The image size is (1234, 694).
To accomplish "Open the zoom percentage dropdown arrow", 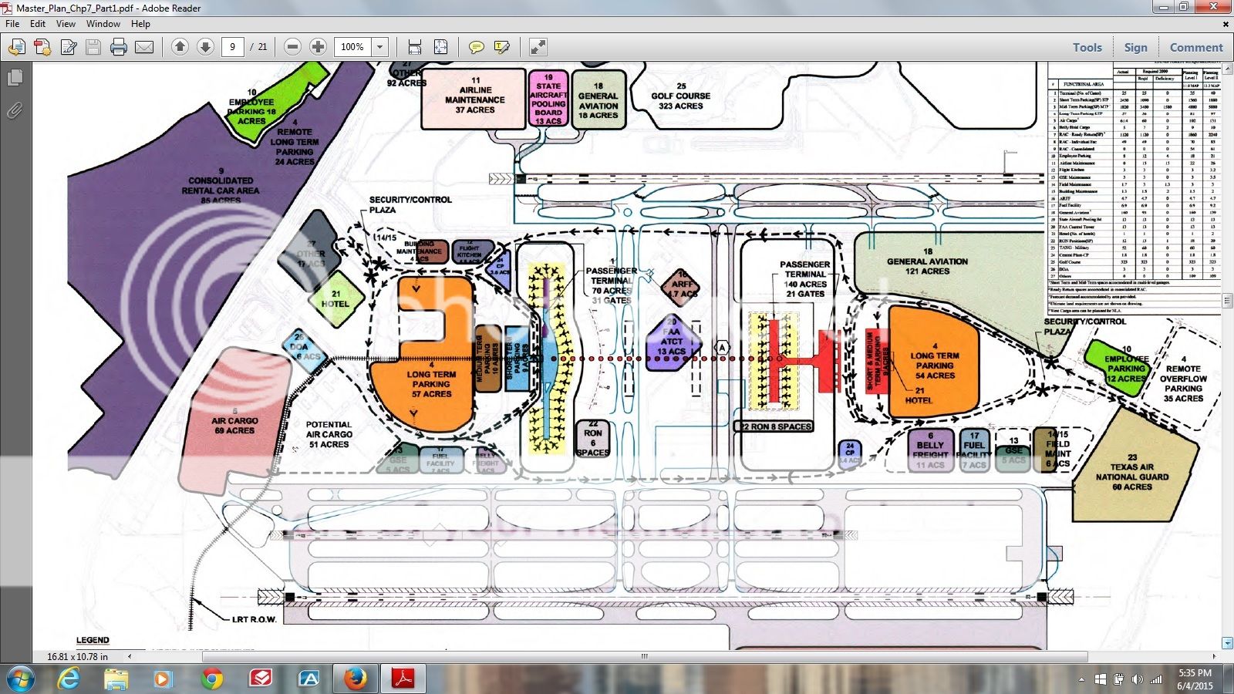I will pos(379,47).
